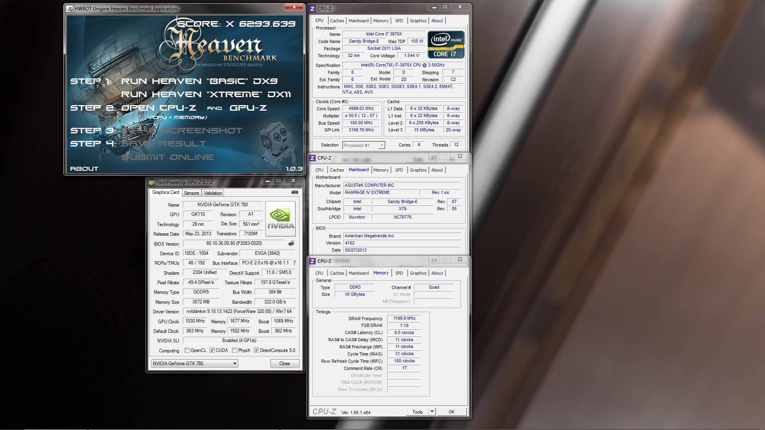
Task: Enable the OpenCL checkbox
Action: tap(187, 350)
